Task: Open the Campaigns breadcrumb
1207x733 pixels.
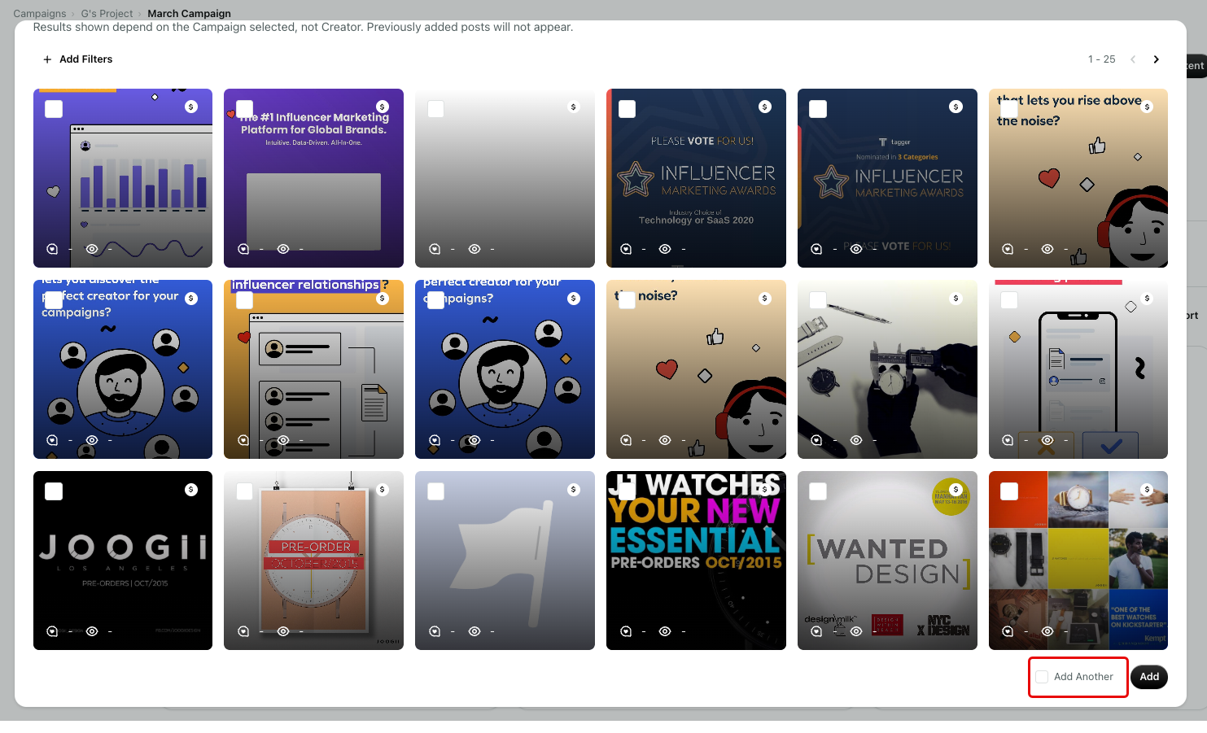Action: (x=40, y=14)
